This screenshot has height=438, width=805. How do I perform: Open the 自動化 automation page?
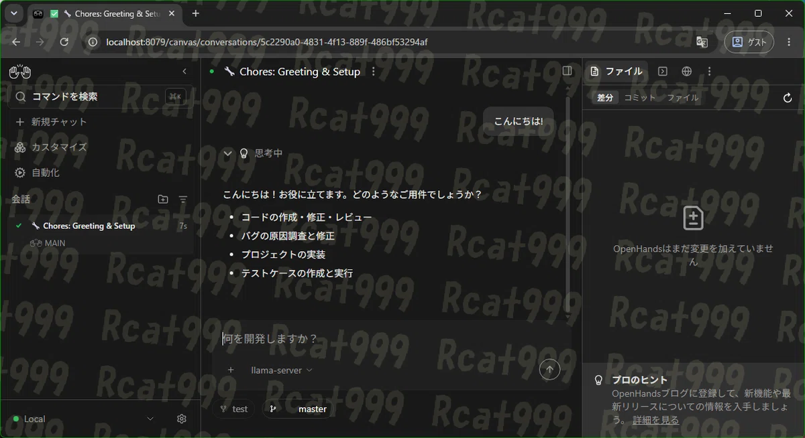[x=46, y=173]
